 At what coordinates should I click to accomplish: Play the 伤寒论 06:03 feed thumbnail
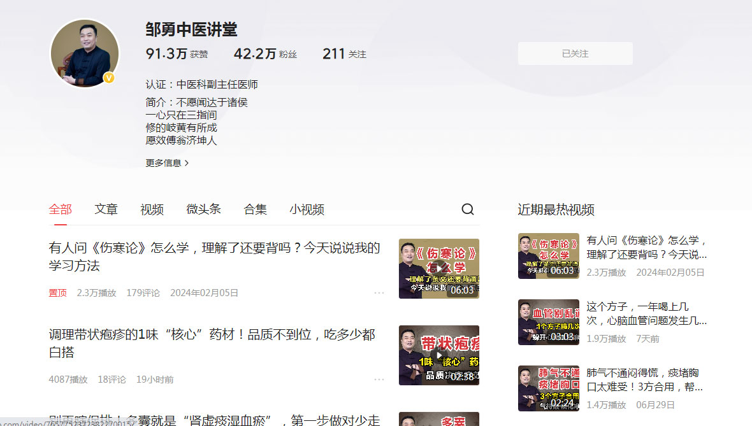[x=439, y=269]
